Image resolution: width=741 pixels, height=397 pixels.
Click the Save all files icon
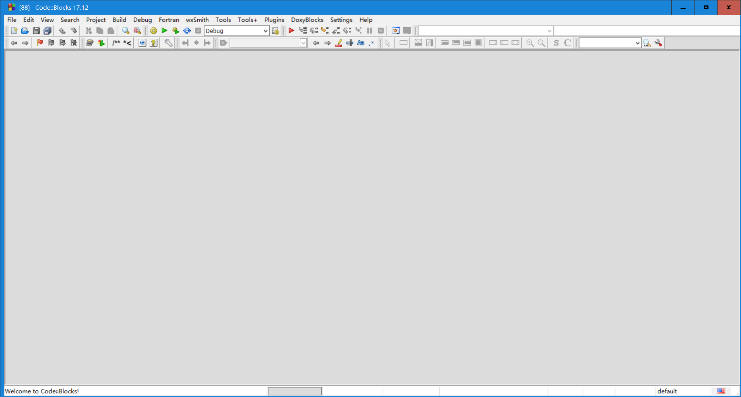48,31
